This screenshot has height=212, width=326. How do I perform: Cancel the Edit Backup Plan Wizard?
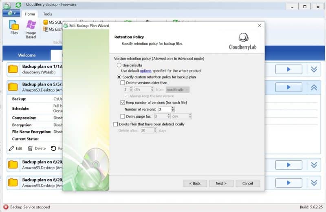click(248, 183)
